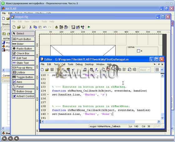Click the Print icon in Editor toolbar

click(85, 70)
